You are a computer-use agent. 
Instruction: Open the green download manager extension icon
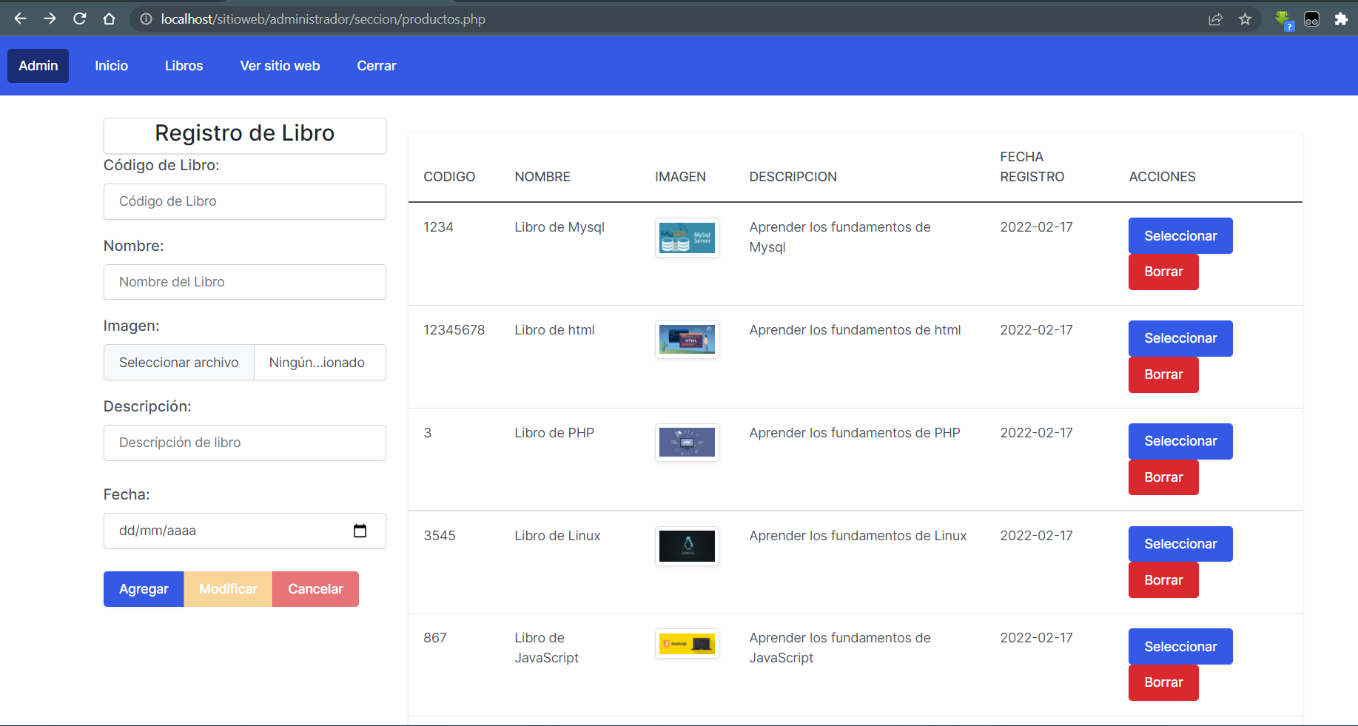point(1283,20)
